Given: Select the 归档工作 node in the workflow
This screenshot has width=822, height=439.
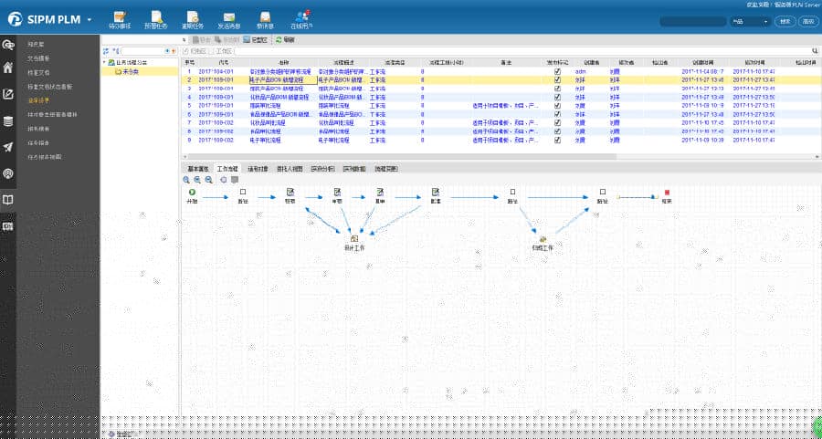Looking at the screenshot, I should (x=543, y=243).
